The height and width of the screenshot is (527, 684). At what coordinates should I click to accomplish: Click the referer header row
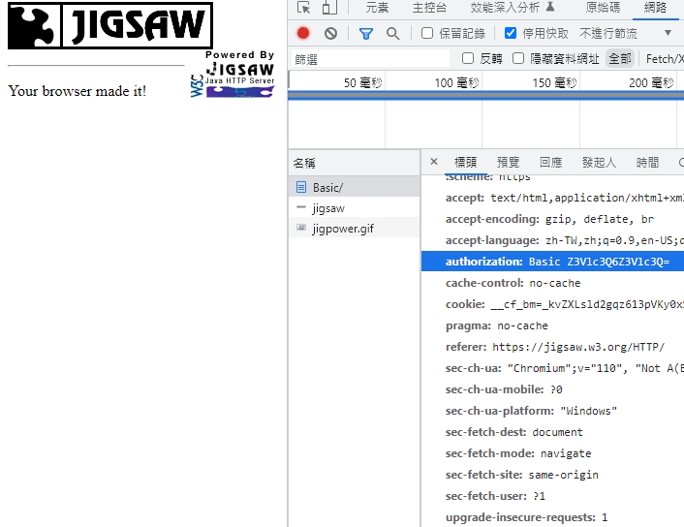pyautogui.click(x=552, y=347)
